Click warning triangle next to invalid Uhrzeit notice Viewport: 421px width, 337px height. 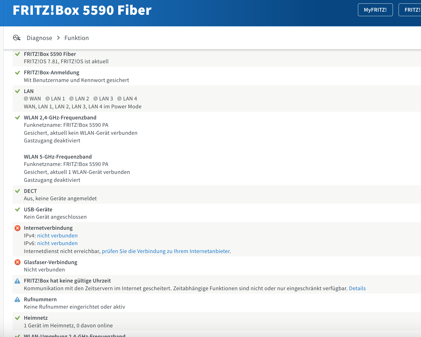[17, 281]
